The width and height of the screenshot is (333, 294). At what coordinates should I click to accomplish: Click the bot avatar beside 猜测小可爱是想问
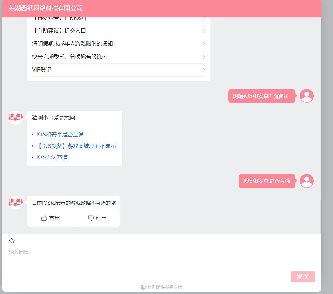coord(15,118)
